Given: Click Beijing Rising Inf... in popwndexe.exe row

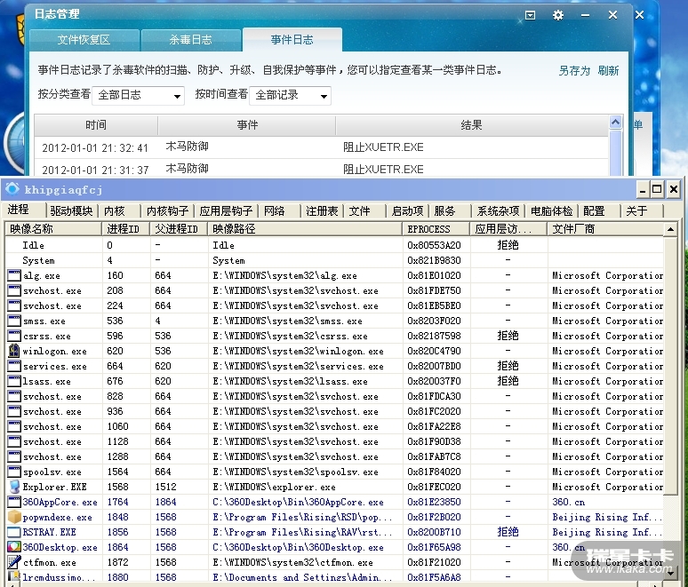Looking at the screenshot, I should (x=607, y=518).
